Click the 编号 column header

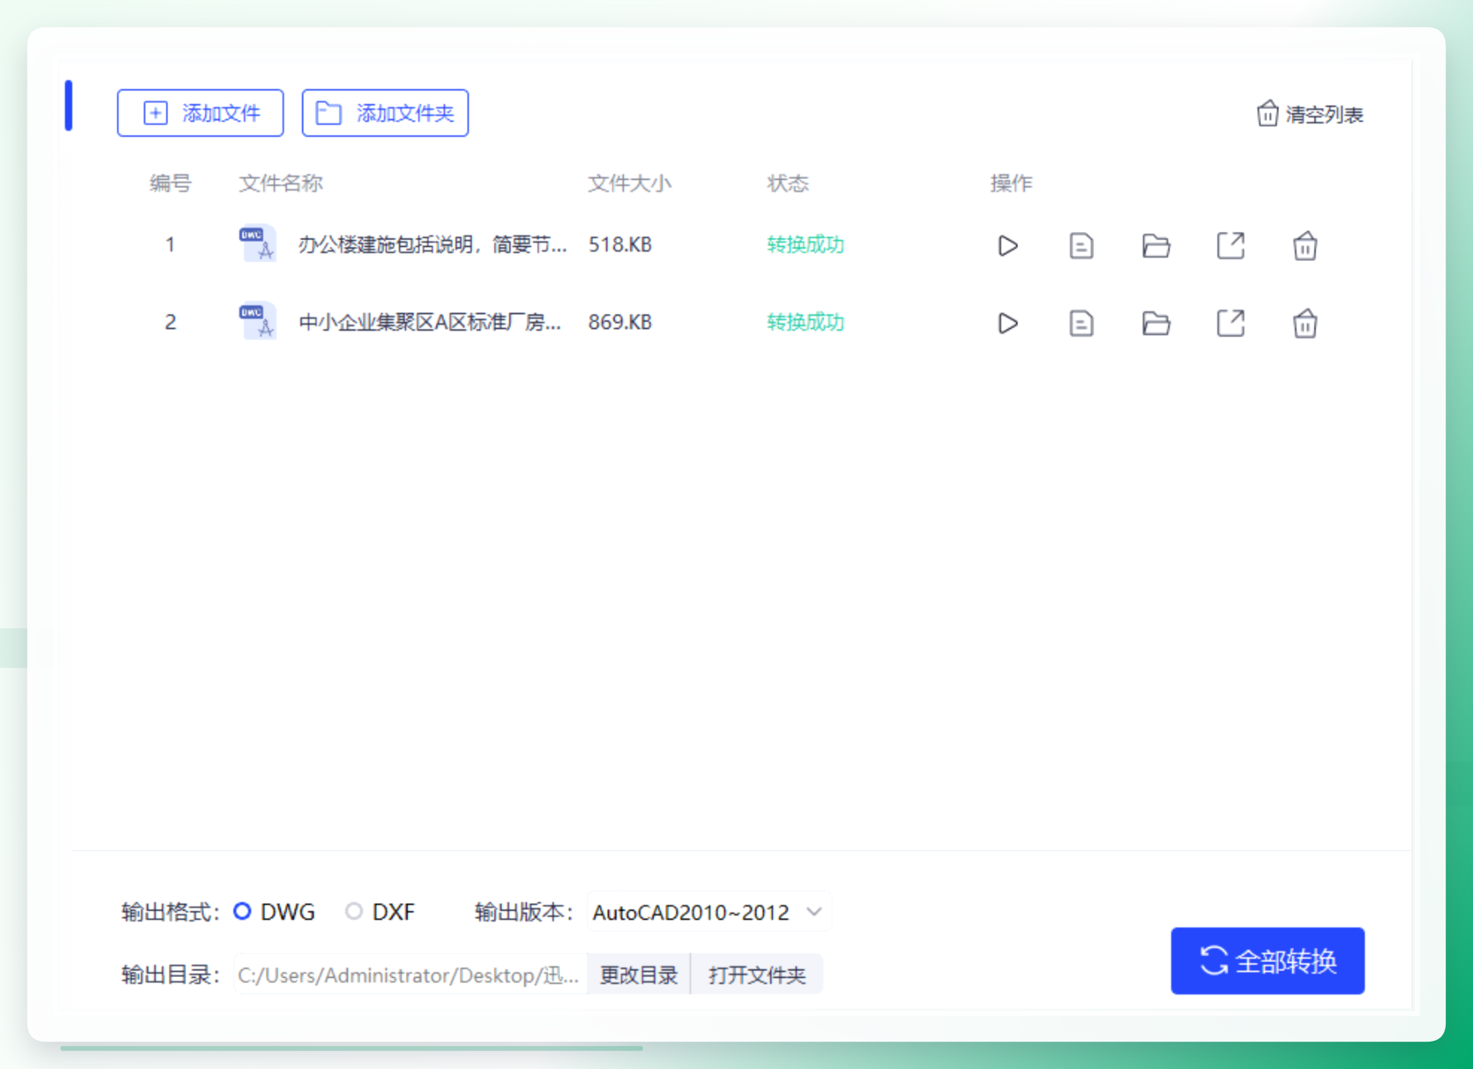171,183
